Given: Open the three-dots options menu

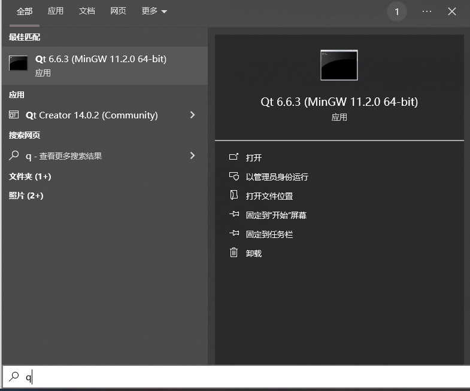Looking at the screenshot, I should click(426, 11).
